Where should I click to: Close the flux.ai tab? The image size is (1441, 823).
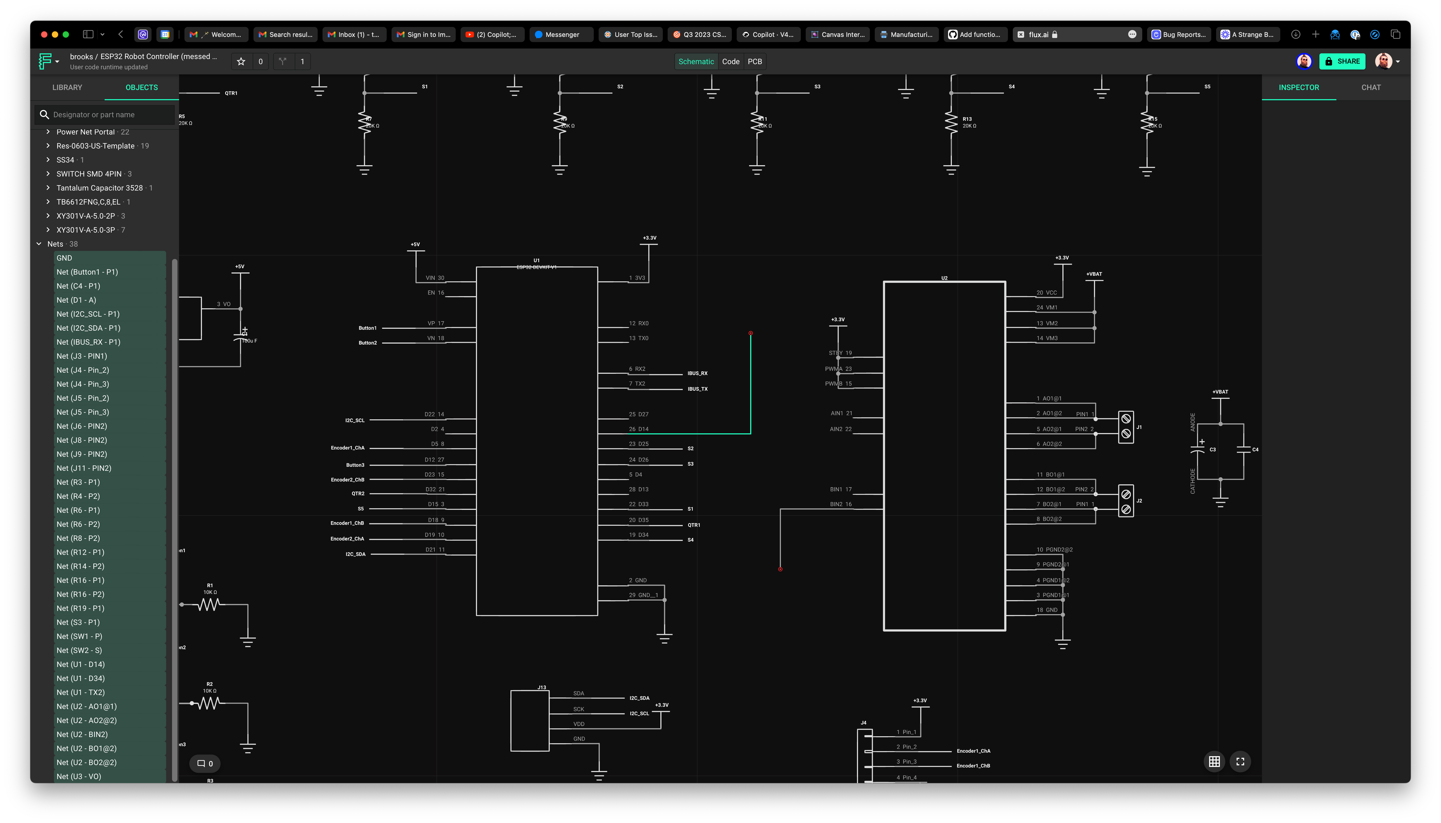click(x=1021, y=34)
